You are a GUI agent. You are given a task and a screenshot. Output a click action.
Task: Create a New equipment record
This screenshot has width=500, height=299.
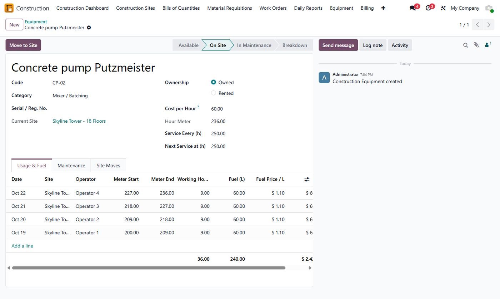[x=14, y=25]
